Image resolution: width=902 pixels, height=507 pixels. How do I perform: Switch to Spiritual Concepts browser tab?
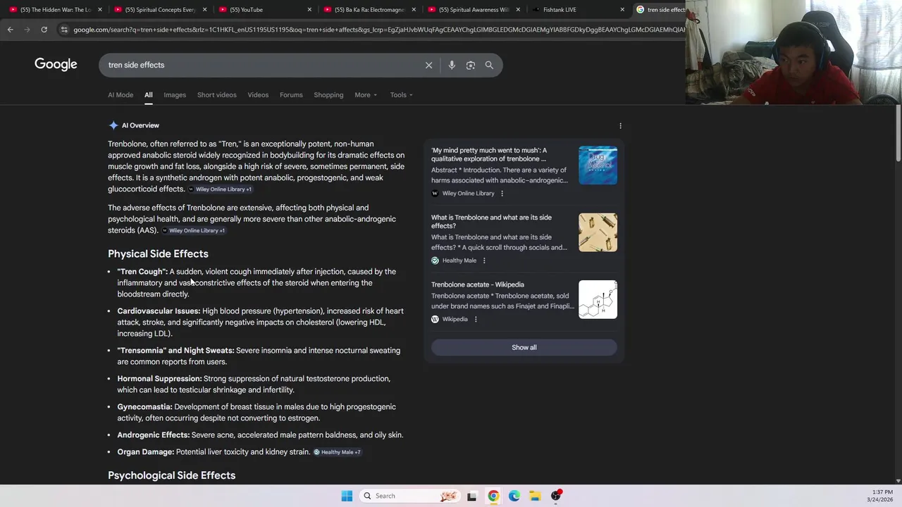pyautogui.click(x=159, y=10)
